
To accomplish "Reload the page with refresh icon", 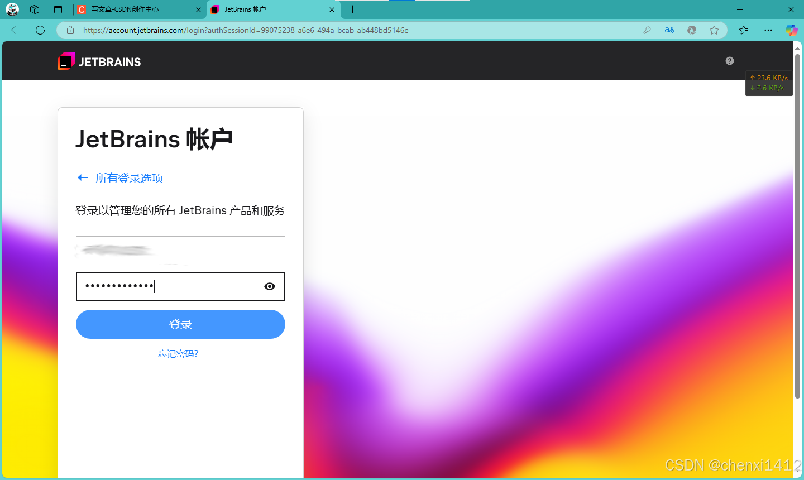I will 40,30.
